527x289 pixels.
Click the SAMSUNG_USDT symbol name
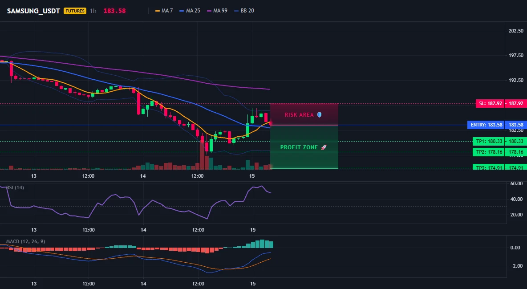[34, 11]
